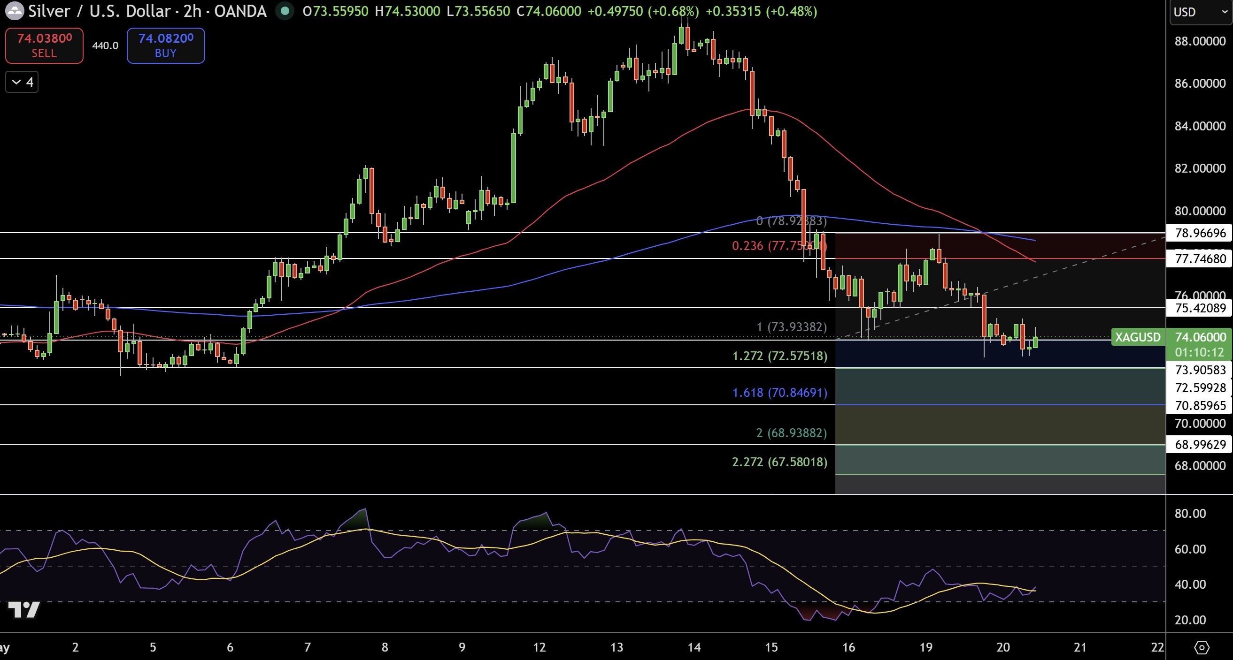This screenshot has height=660, width=1233.
Task: Click the 20.00 RSI scale value
Action: point(1190,620)
